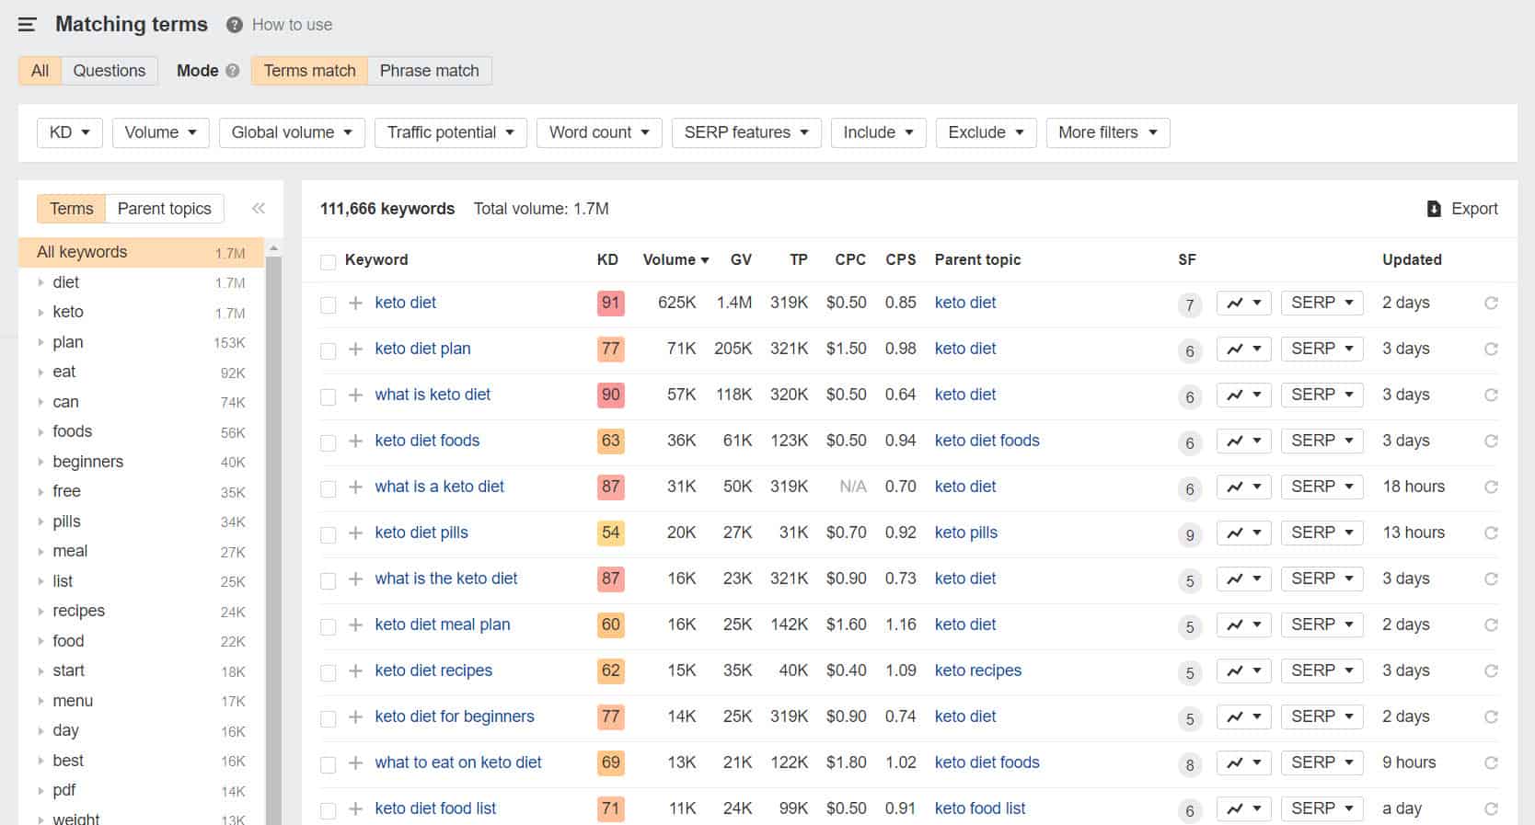Open the KD filter dropdown
The height and width of the screenshot is (825, 1535).
[70, 132]
